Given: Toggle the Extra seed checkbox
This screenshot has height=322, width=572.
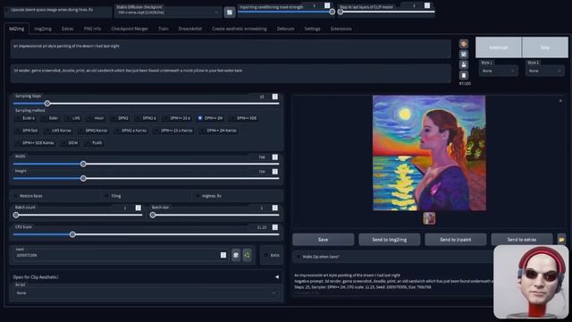Looking at the screenshot, I should pos(266,255).
